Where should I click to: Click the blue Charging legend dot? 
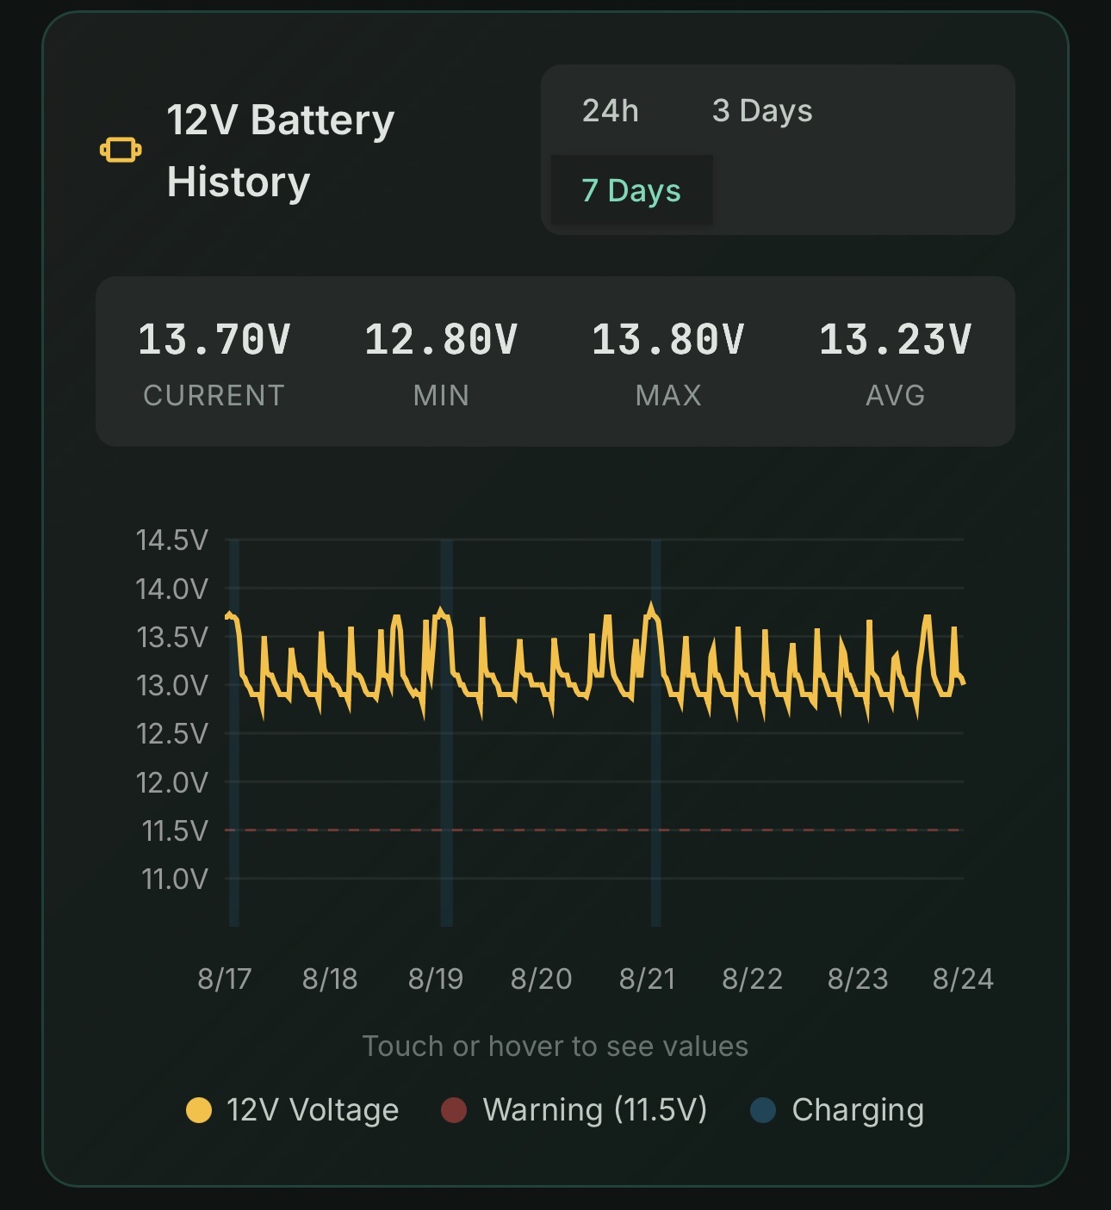tap(763, 1110)
